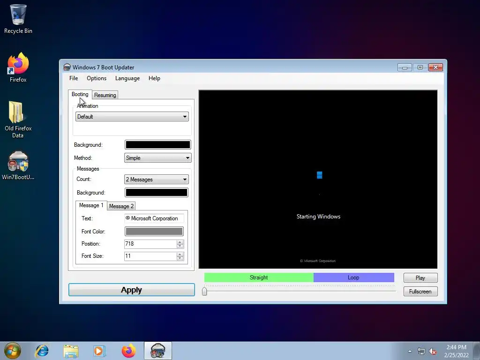Open Windows Media Player from the taskbar
The image size is (480, 360).
coord(99,351)
